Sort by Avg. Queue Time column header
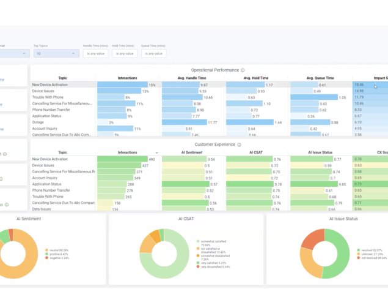 pyautogui.click(x=320, y=78)
